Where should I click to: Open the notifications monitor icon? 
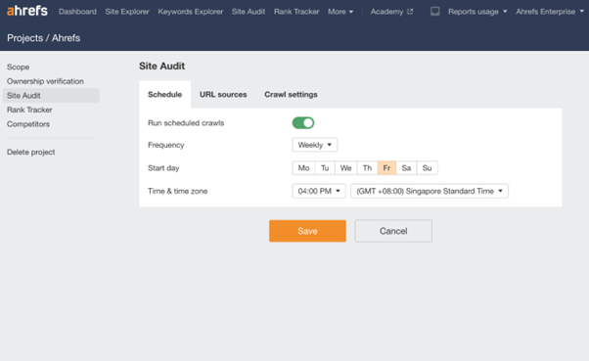point(435,12)
